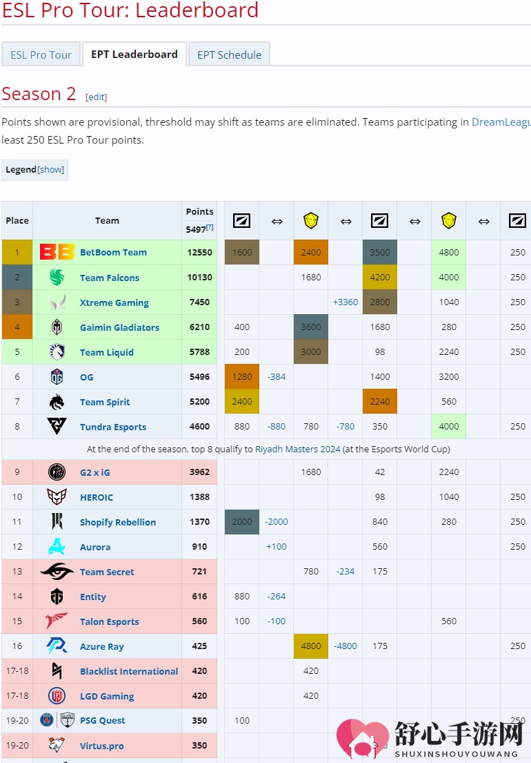The image size is (531, 763).
Task: Click the Tundra Esports logo icon
Action: coord(57,426)
